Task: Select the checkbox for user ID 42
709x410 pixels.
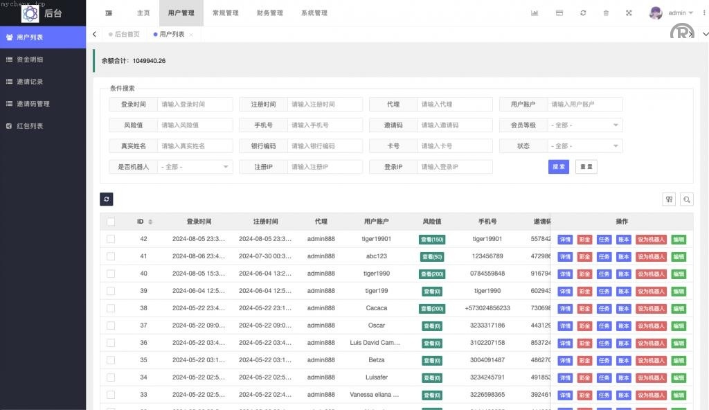Action: pos(111,239)
